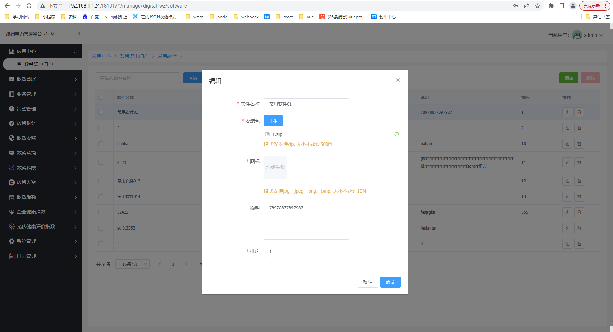613x332 pixels.
Task: Click the 1.zip file icon
Action: coord(268,134)
